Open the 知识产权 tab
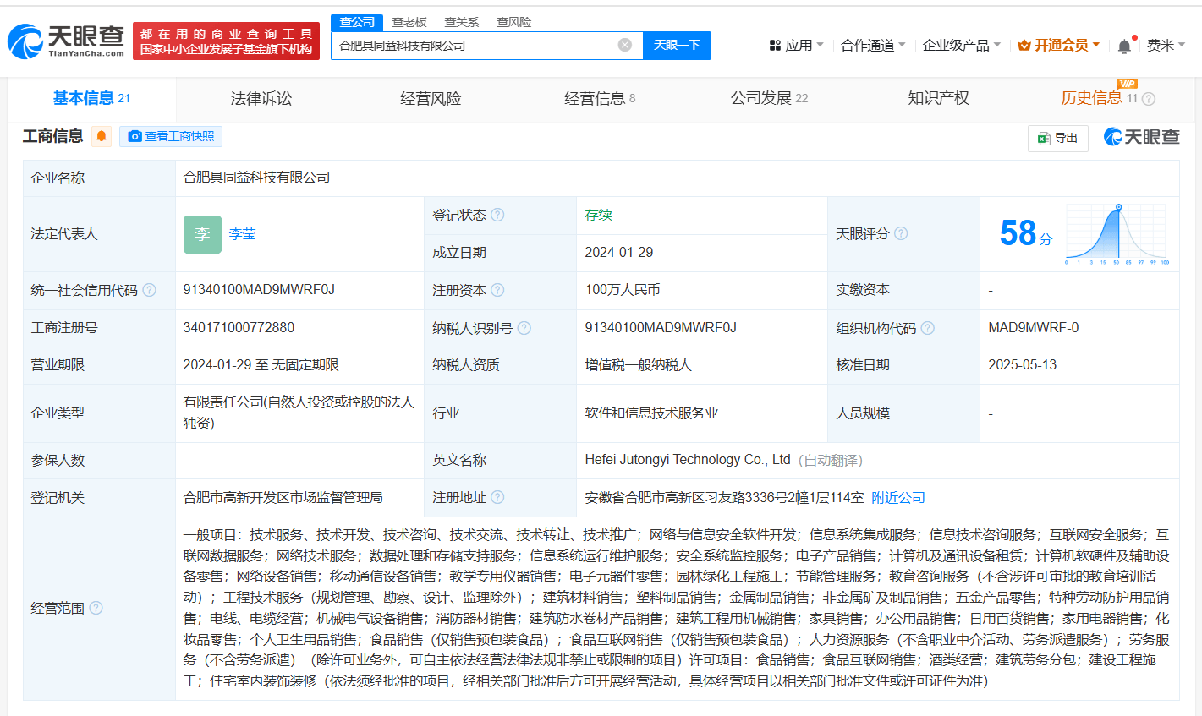The image size is (1202, 716). tap(938, 98)
